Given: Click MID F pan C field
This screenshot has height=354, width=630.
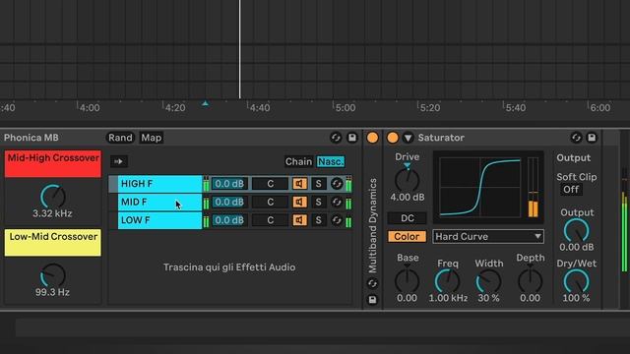Looking at the screenshot, I should click(271, 202).
